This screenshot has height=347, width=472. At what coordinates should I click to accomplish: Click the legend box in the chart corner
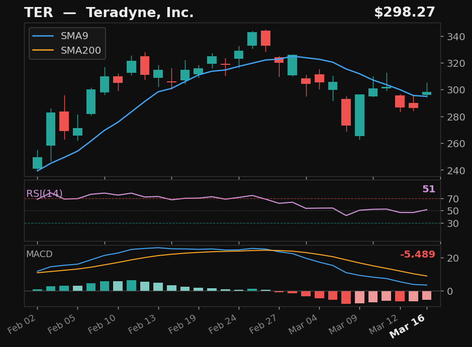pos(67,43)
